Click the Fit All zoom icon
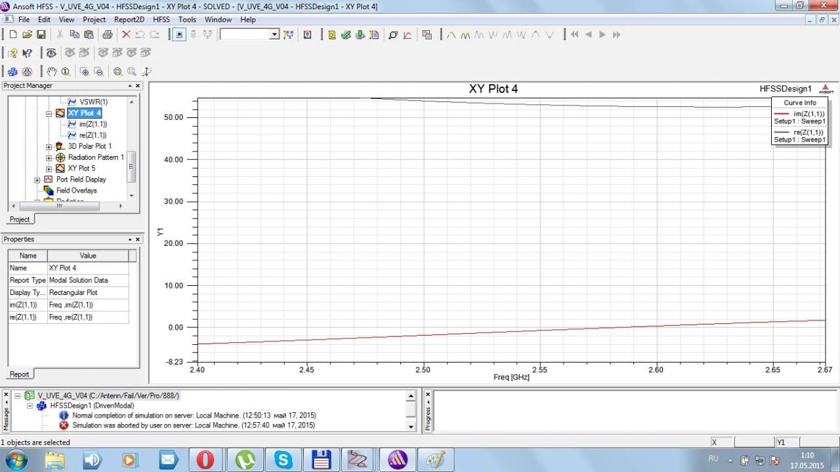The image size is (840, 472). [117, 71]
